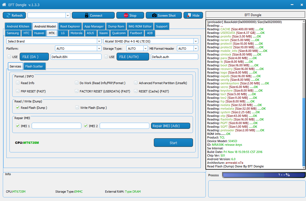306x201 pixels.
Task: Select the MTK tab
Action: pos(52,33)
